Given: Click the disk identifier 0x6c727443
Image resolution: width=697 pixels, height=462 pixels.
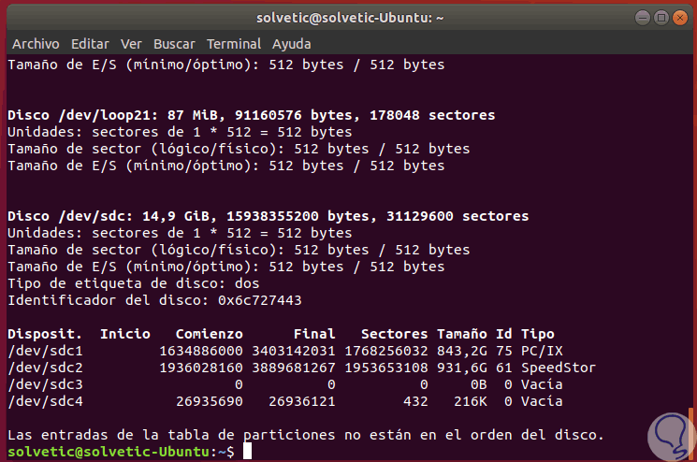Looking at the screenshot, I should pyautogui.click(x=259, y=300).
